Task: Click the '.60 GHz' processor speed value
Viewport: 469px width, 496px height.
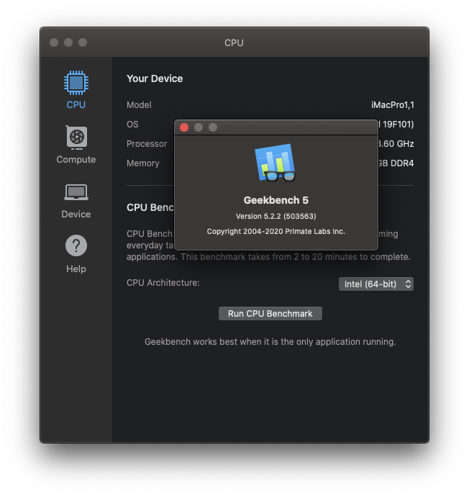Action: (396, 144)
